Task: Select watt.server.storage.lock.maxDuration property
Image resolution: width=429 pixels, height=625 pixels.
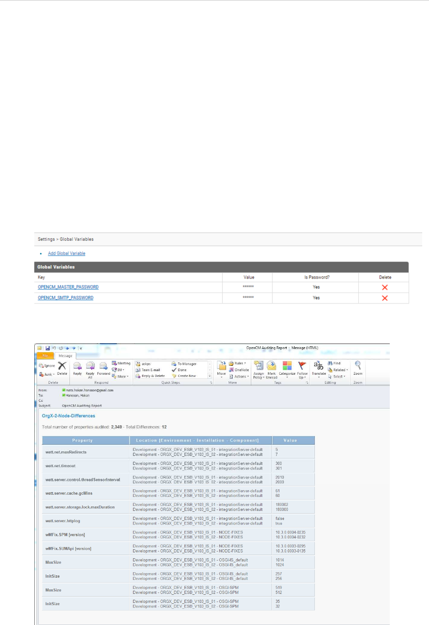Action: point(80,507)
